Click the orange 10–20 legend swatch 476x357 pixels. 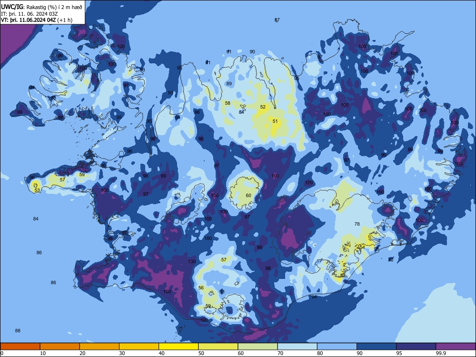pos(60,347)
